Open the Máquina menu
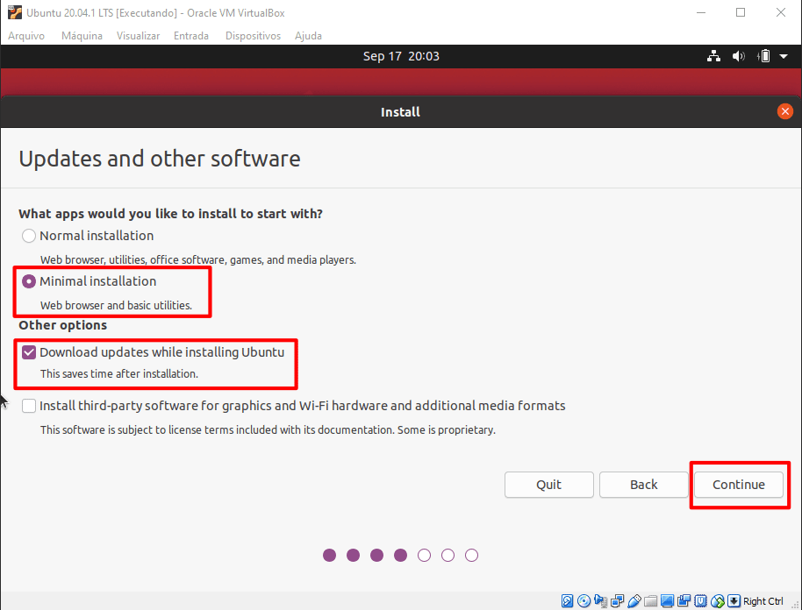Viewport: 802px width, 610px height. [x=82, y=36]
